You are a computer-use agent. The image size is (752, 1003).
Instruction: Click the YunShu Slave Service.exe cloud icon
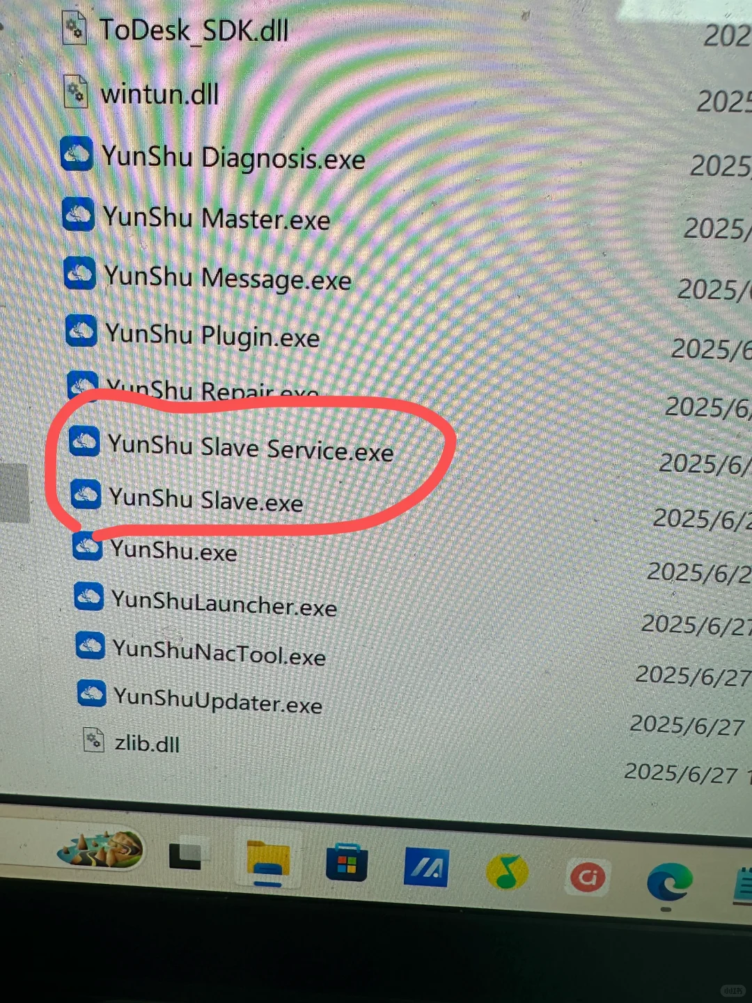click(x=85, y=441)
